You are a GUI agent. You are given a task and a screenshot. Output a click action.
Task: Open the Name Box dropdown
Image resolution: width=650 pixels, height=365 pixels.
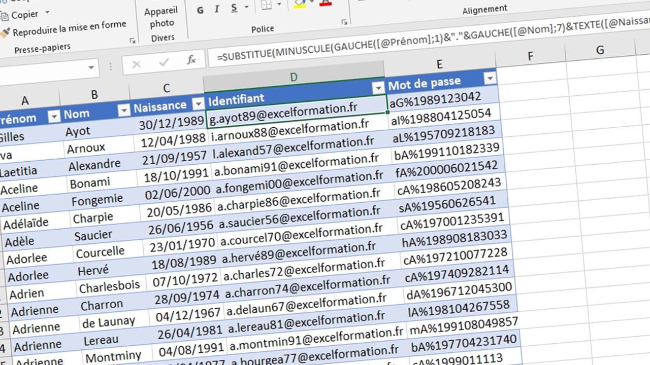pyautogui.click(x=91, y=67)
